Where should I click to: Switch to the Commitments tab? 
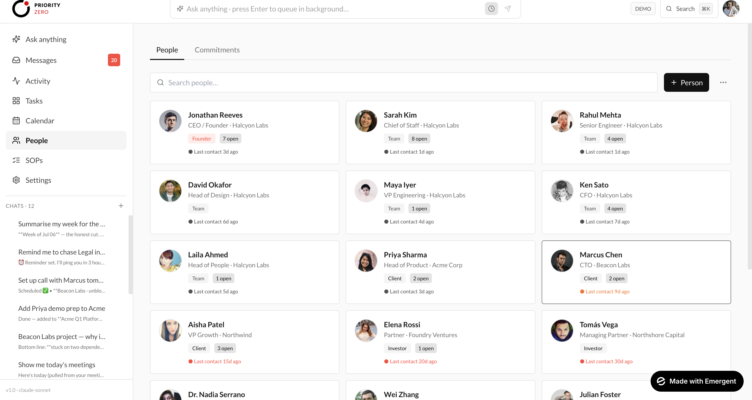point(217,50)
